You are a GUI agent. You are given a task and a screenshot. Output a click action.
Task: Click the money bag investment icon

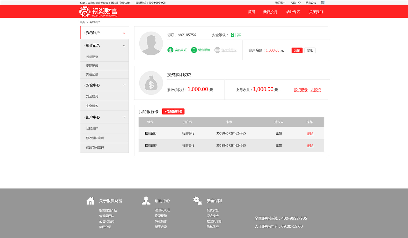(x=151, y=83)
